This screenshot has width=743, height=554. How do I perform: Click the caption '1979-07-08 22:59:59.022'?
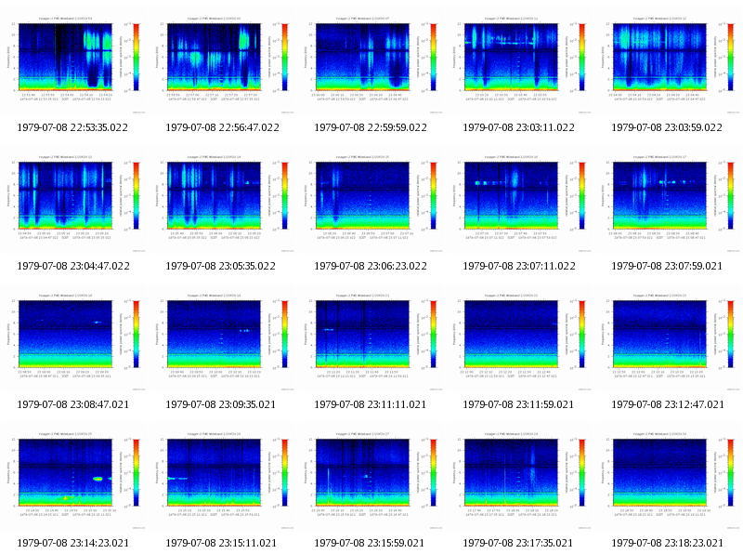(371, 127)
